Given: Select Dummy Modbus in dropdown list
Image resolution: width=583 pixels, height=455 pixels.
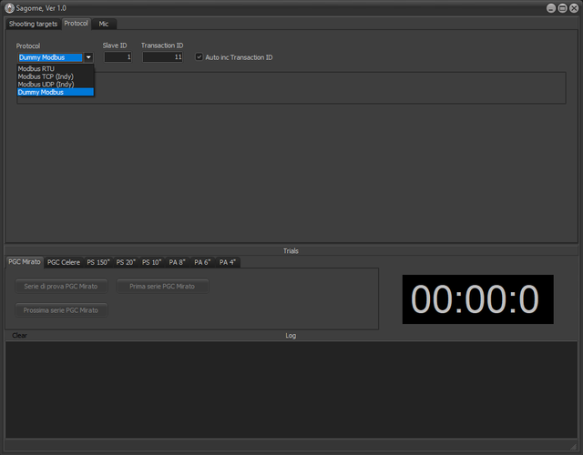Looking at the screenshot, I should coord(56,92).
